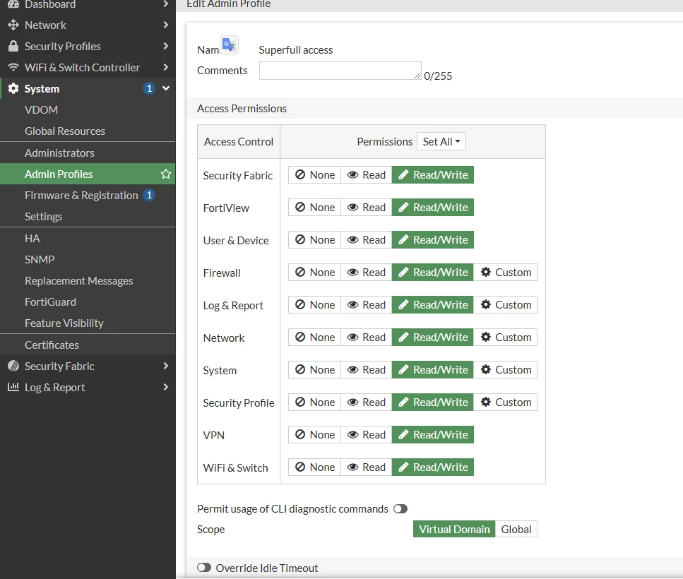683x579 pixels.
Task: Click the Security Fabric sidebar icon
Action: coord(13,366)
